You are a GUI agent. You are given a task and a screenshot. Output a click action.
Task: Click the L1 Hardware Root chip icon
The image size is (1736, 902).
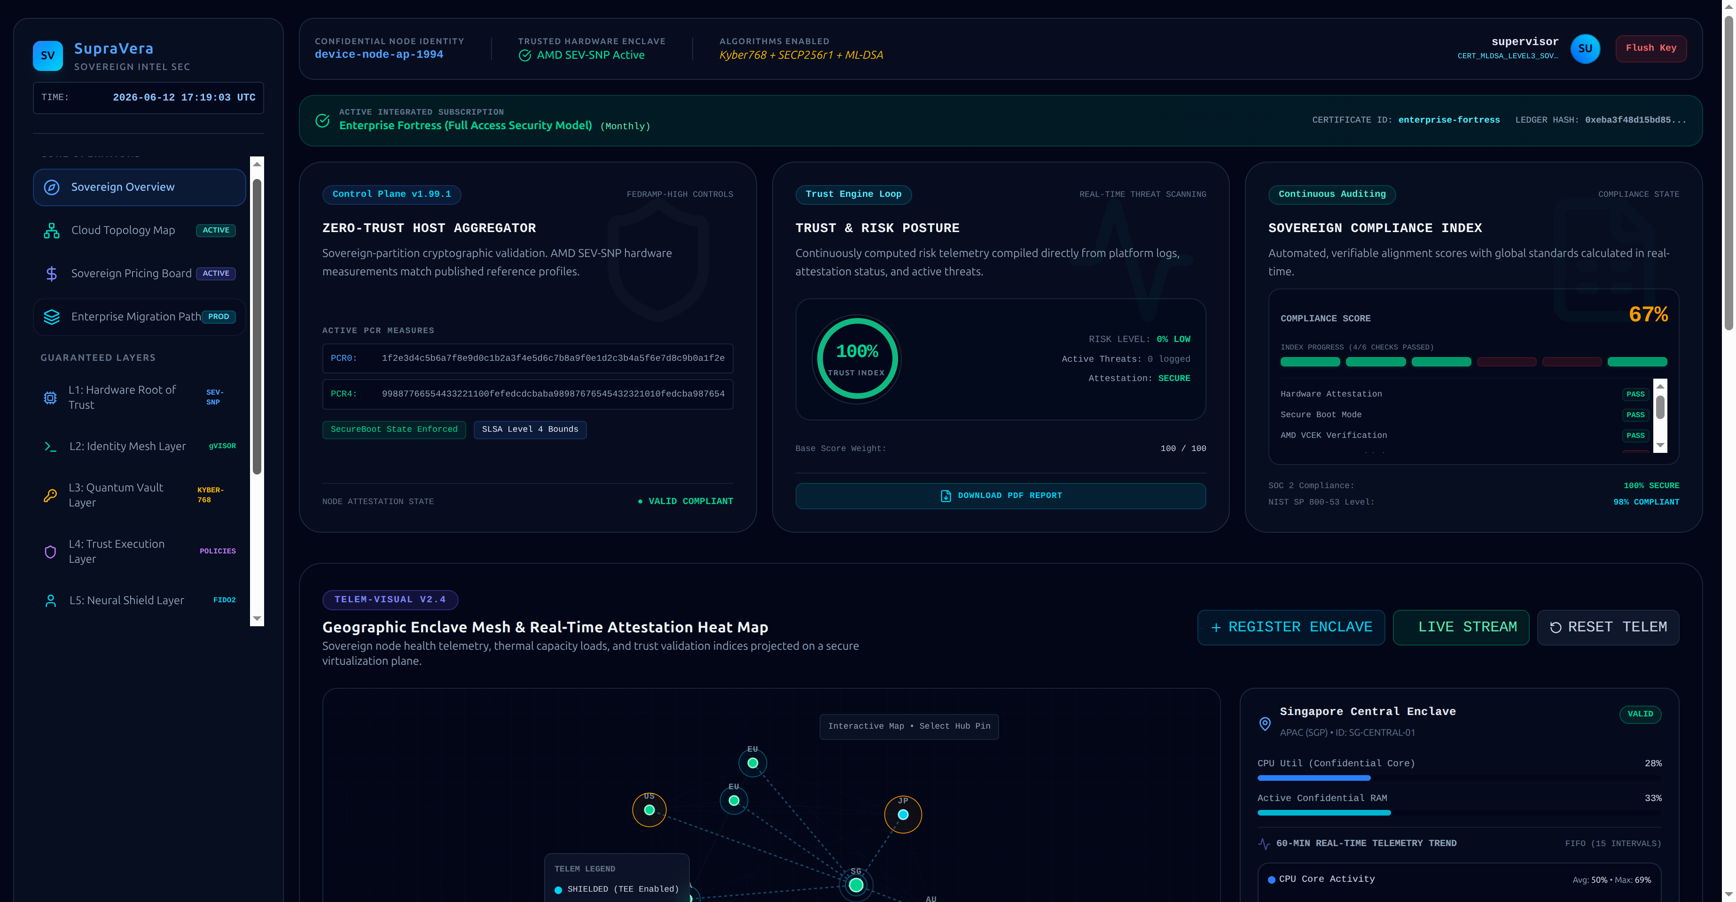point(51,397)
